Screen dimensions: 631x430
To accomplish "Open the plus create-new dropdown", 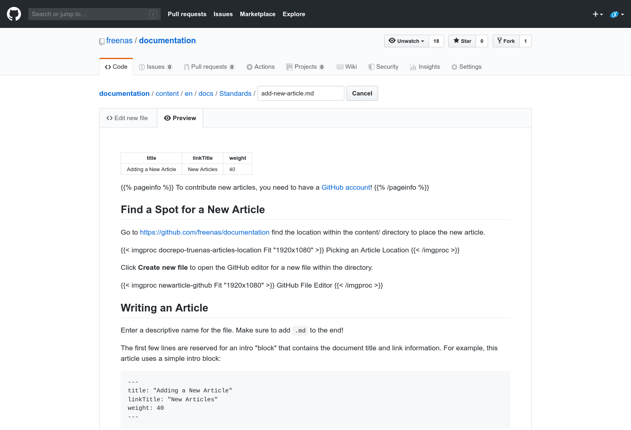I will [x=597, y=14].
